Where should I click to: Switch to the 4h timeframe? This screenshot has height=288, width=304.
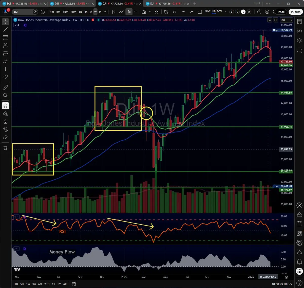(86, 12)
